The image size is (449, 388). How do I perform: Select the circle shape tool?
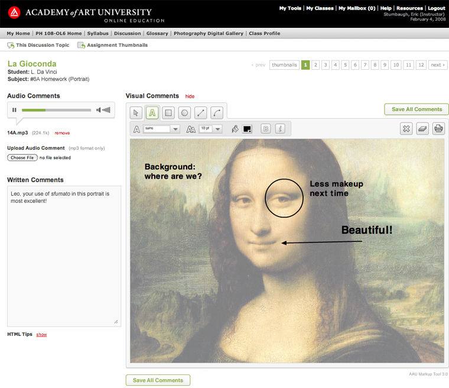click(x=184, y=112)
